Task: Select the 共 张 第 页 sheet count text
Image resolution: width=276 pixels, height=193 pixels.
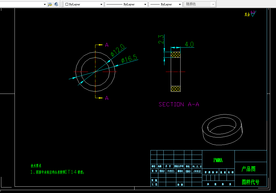Action: (x=219, y=184)
